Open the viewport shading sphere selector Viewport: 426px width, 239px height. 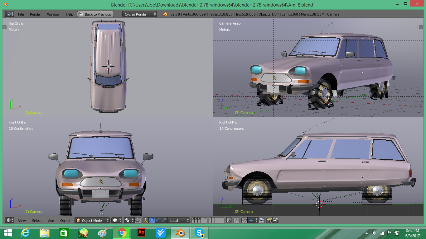(117, 220)
